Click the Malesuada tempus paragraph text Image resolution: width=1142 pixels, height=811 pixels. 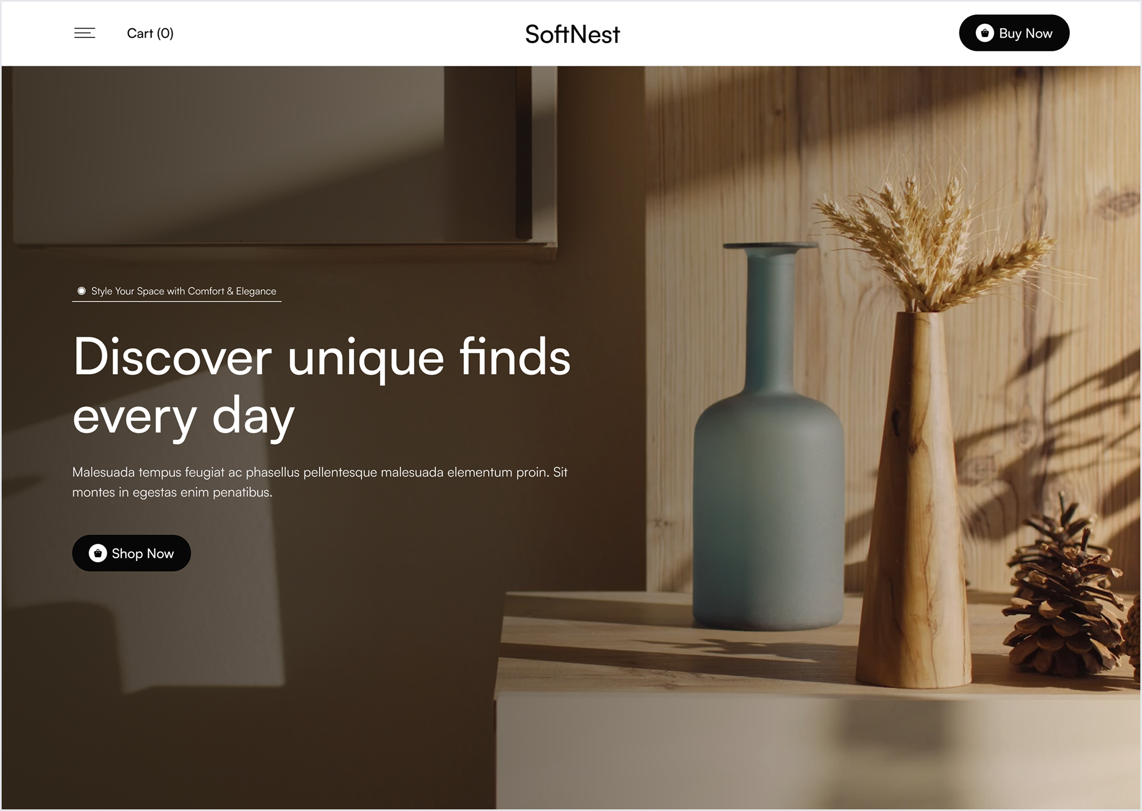pos(319,482)
